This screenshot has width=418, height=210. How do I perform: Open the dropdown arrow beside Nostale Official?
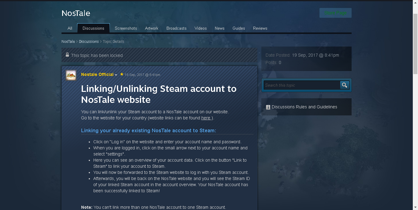click(x=116, y=75)
